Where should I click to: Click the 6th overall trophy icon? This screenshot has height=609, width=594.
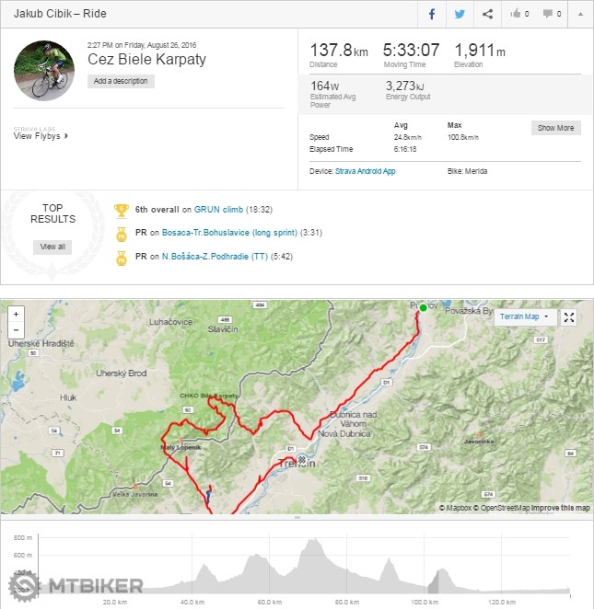[122, 210]
